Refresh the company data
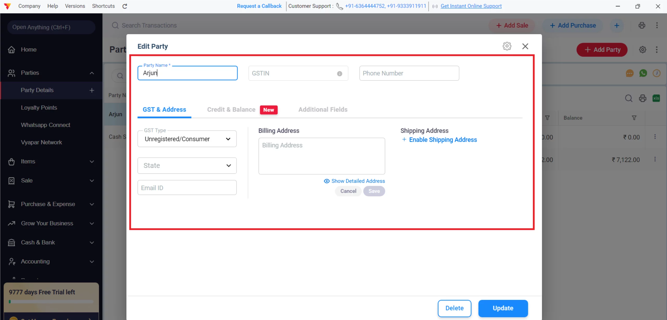 [x=125, y=6]
